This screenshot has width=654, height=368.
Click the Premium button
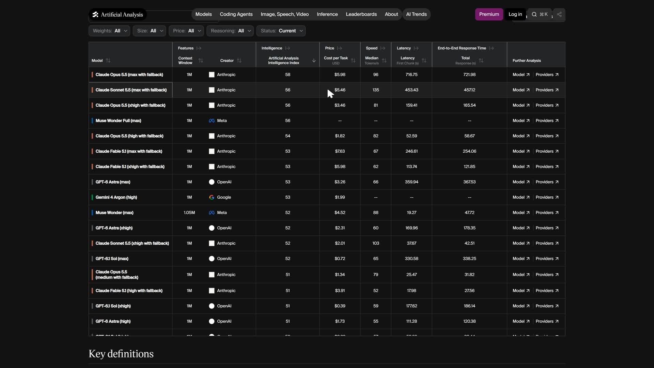489,14
